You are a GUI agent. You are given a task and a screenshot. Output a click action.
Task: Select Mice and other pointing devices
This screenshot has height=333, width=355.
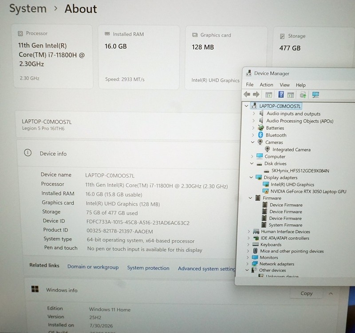(292, 251)
